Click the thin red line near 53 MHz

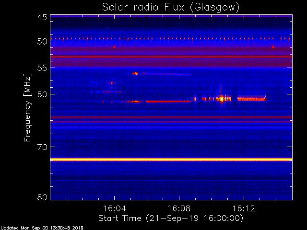pyautogui.click(x=171, y=57)
